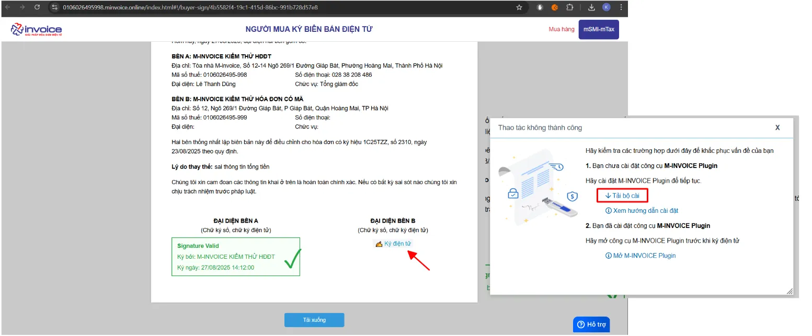Click ĐẠI DIỆN BÊN B heading
Viewport: 812px width, 336px height.
tap(393, 221)
